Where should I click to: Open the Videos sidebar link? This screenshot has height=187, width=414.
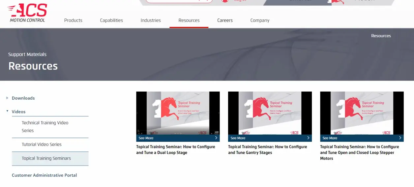tap(18, 111)
